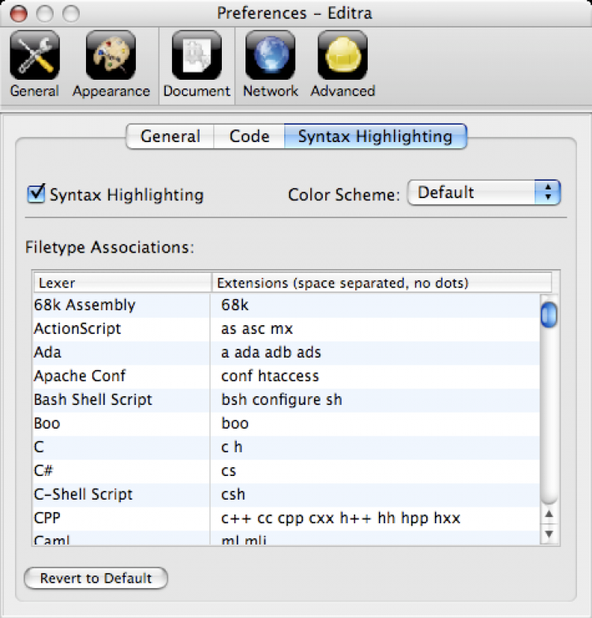Viewport: 592px width, 618px height.
Task: Open the Network globe icon
Action: click(270, 55)
